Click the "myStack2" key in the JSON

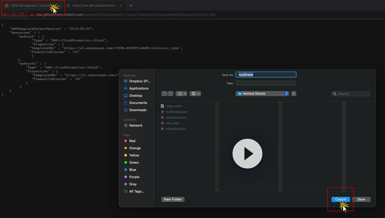tap(28, 64)
